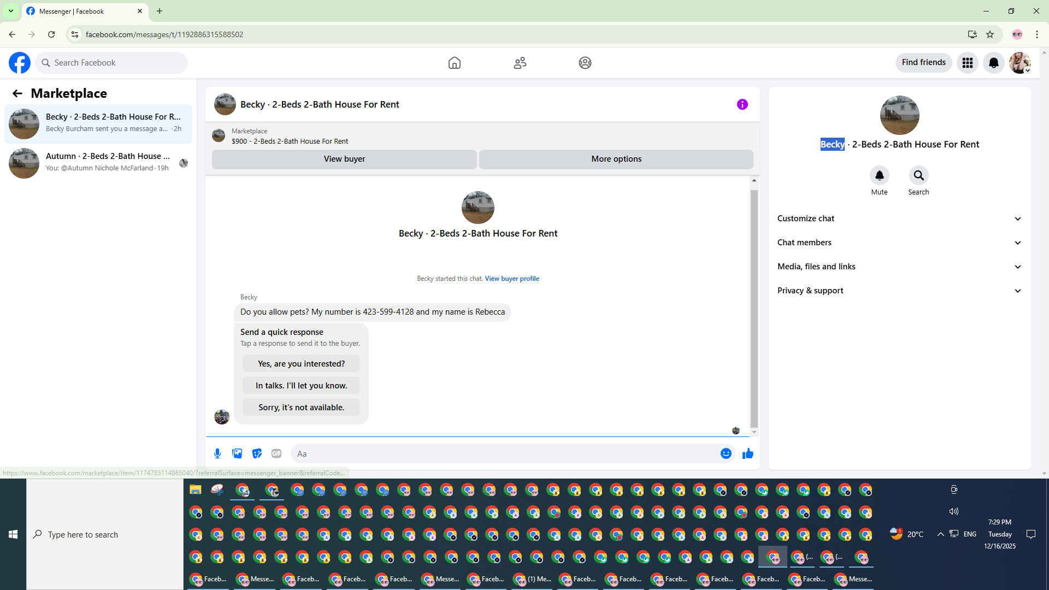Click the chat scrollbar up arrow
Screen dimensions: 1049x590
[754, 180]
